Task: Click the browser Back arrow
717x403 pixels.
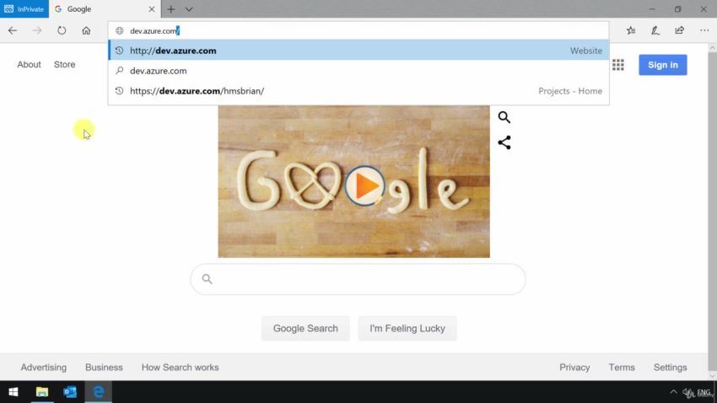Action: point(13,30)
